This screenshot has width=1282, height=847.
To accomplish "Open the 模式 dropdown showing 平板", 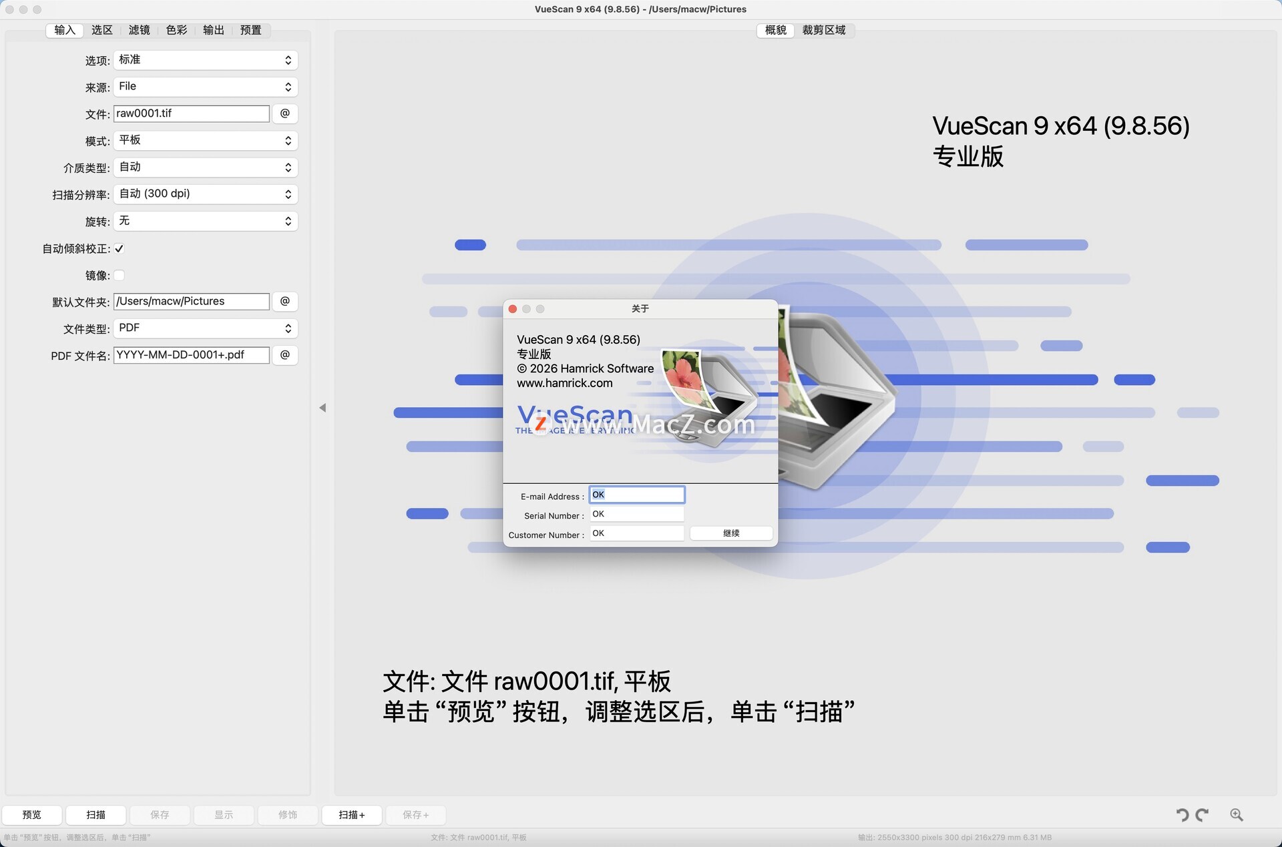I will (x=206, y=140).
